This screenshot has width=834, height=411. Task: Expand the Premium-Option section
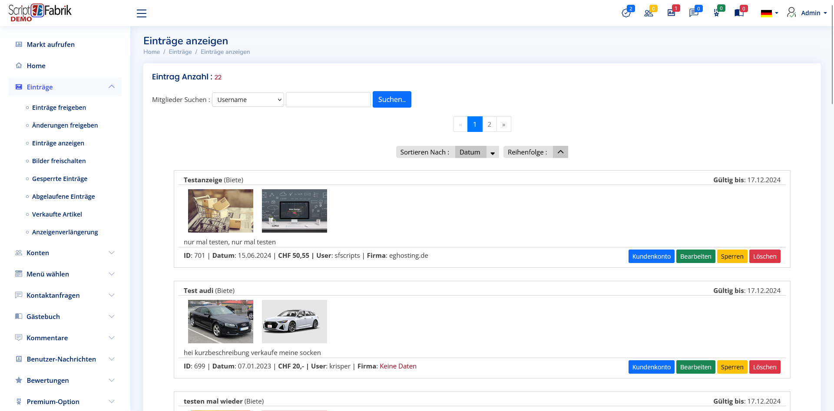[x=112, y=401]
